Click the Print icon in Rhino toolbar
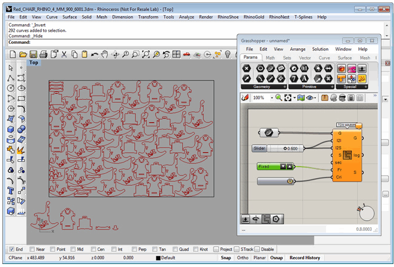The image size is (394, 267). coord(44,55)
